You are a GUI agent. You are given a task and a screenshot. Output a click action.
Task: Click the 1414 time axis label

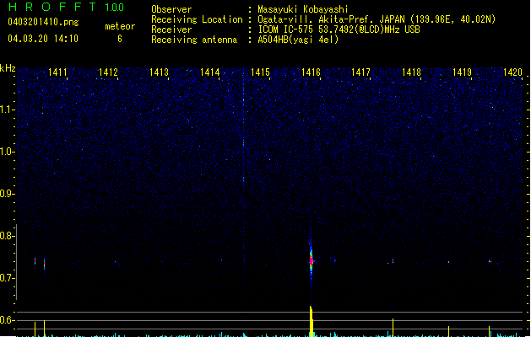point(209,72)
